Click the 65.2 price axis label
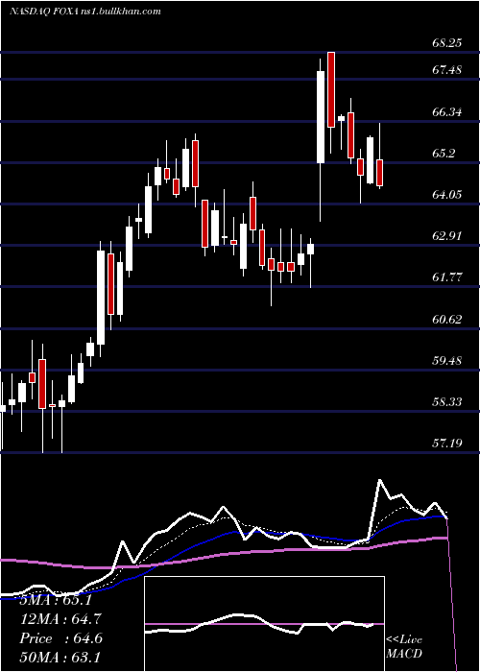 [x=444, y=154]
